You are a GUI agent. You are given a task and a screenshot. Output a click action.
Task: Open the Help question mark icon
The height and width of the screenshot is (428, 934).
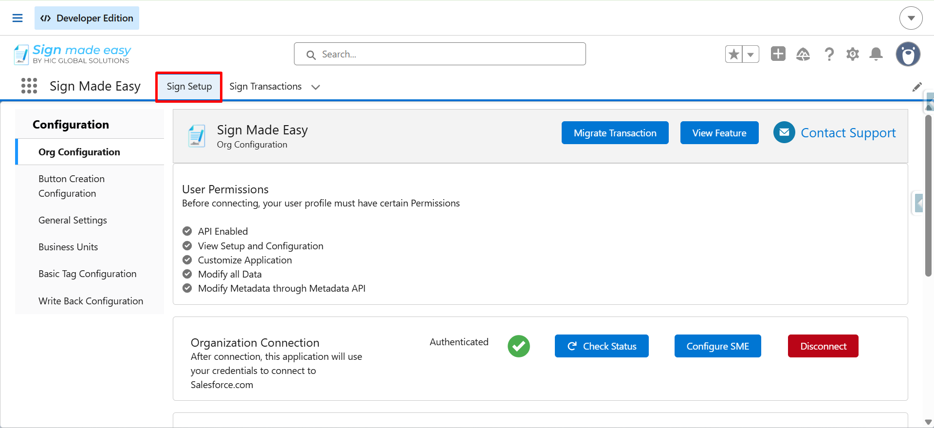(829, 54)
